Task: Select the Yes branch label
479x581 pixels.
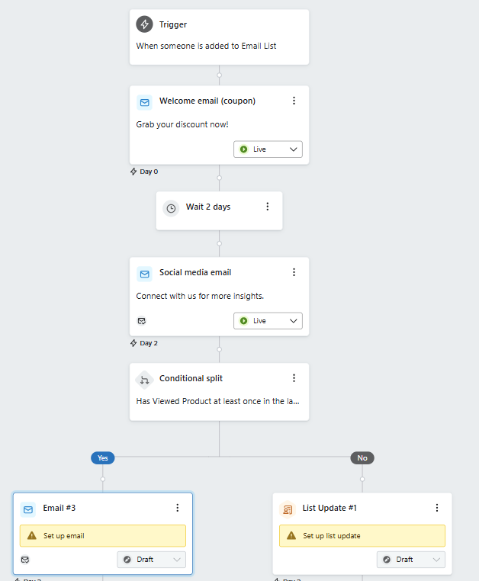Action: [x=103, y=458]
